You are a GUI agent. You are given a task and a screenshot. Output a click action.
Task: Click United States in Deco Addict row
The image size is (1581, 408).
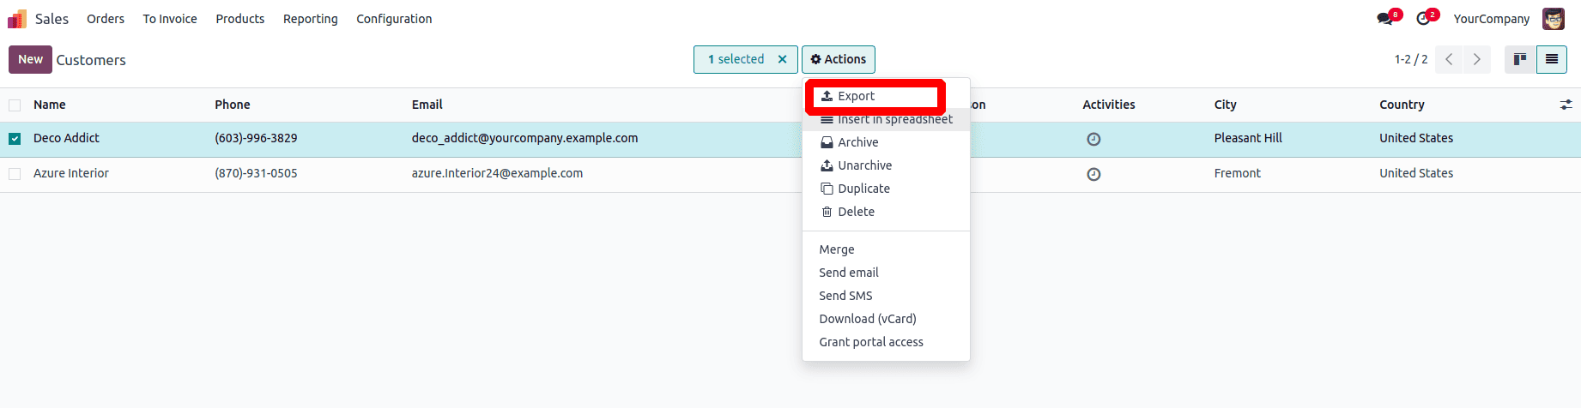coord(1416,138)
